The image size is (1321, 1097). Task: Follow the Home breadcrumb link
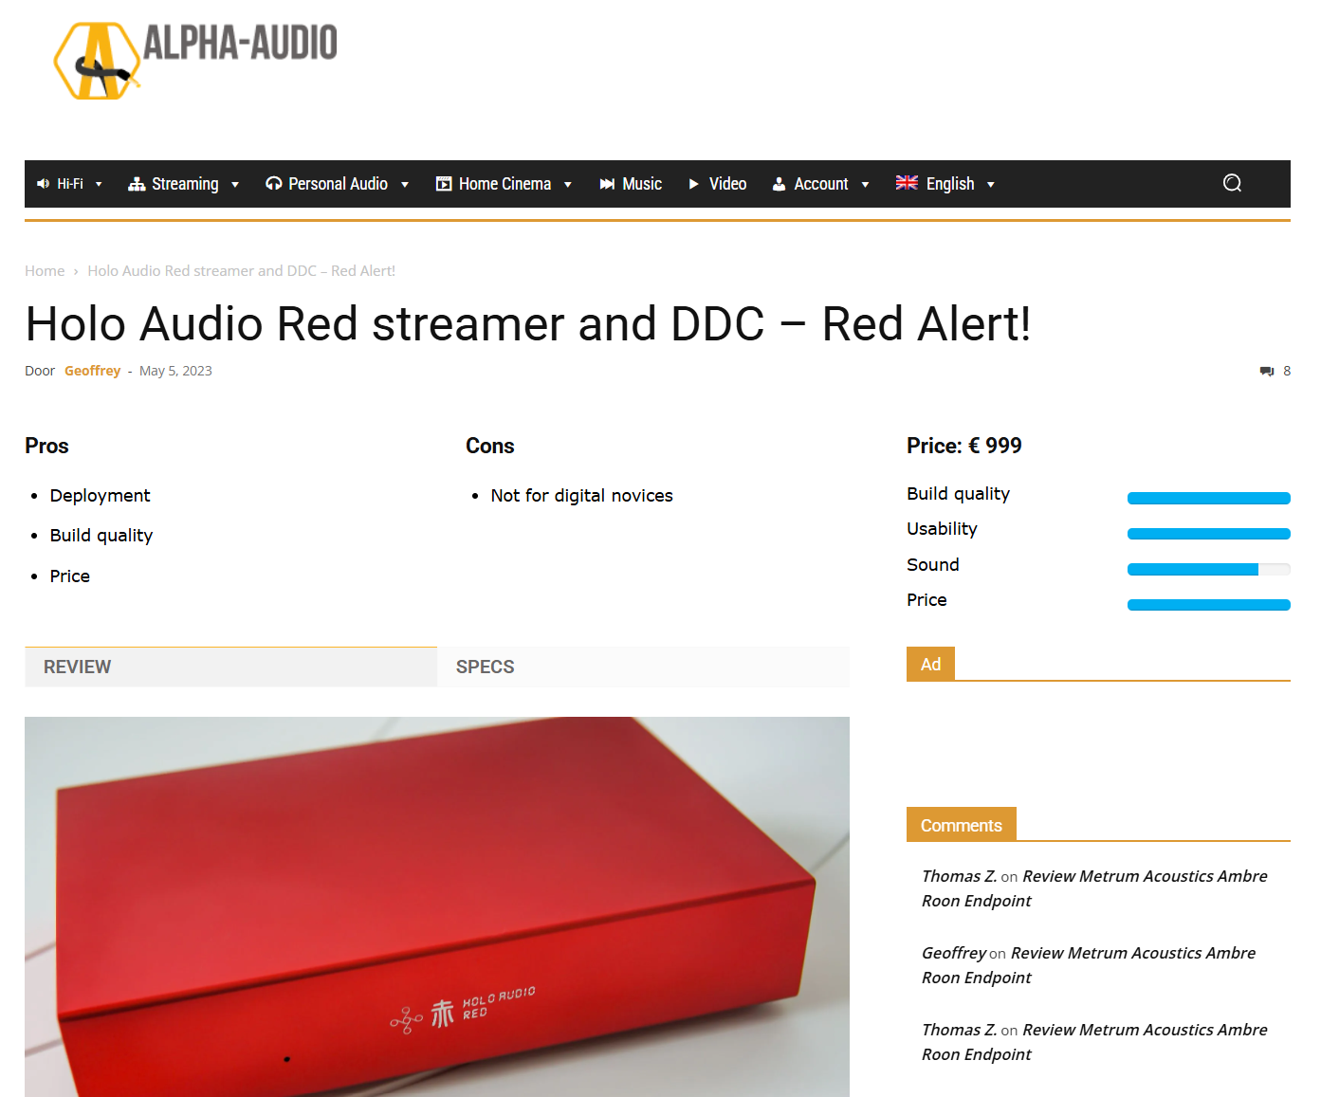click(x=45, y=271)
